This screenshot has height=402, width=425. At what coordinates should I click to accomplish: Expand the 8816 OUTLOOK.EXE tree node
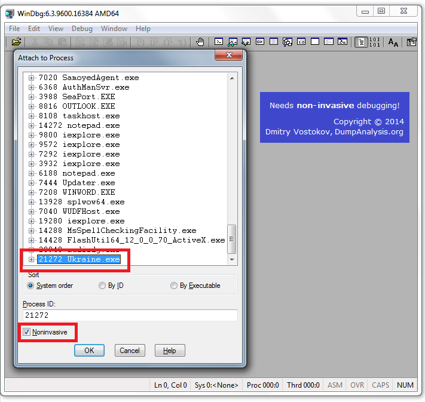[x=31, y=106]
